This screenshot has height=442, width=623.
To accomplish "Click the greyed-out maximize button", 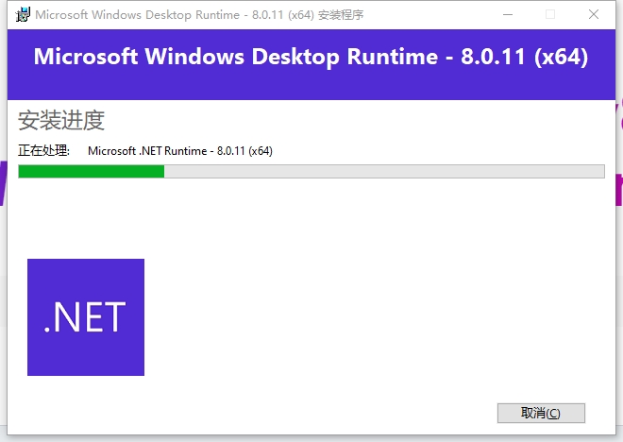I will 550,15.
